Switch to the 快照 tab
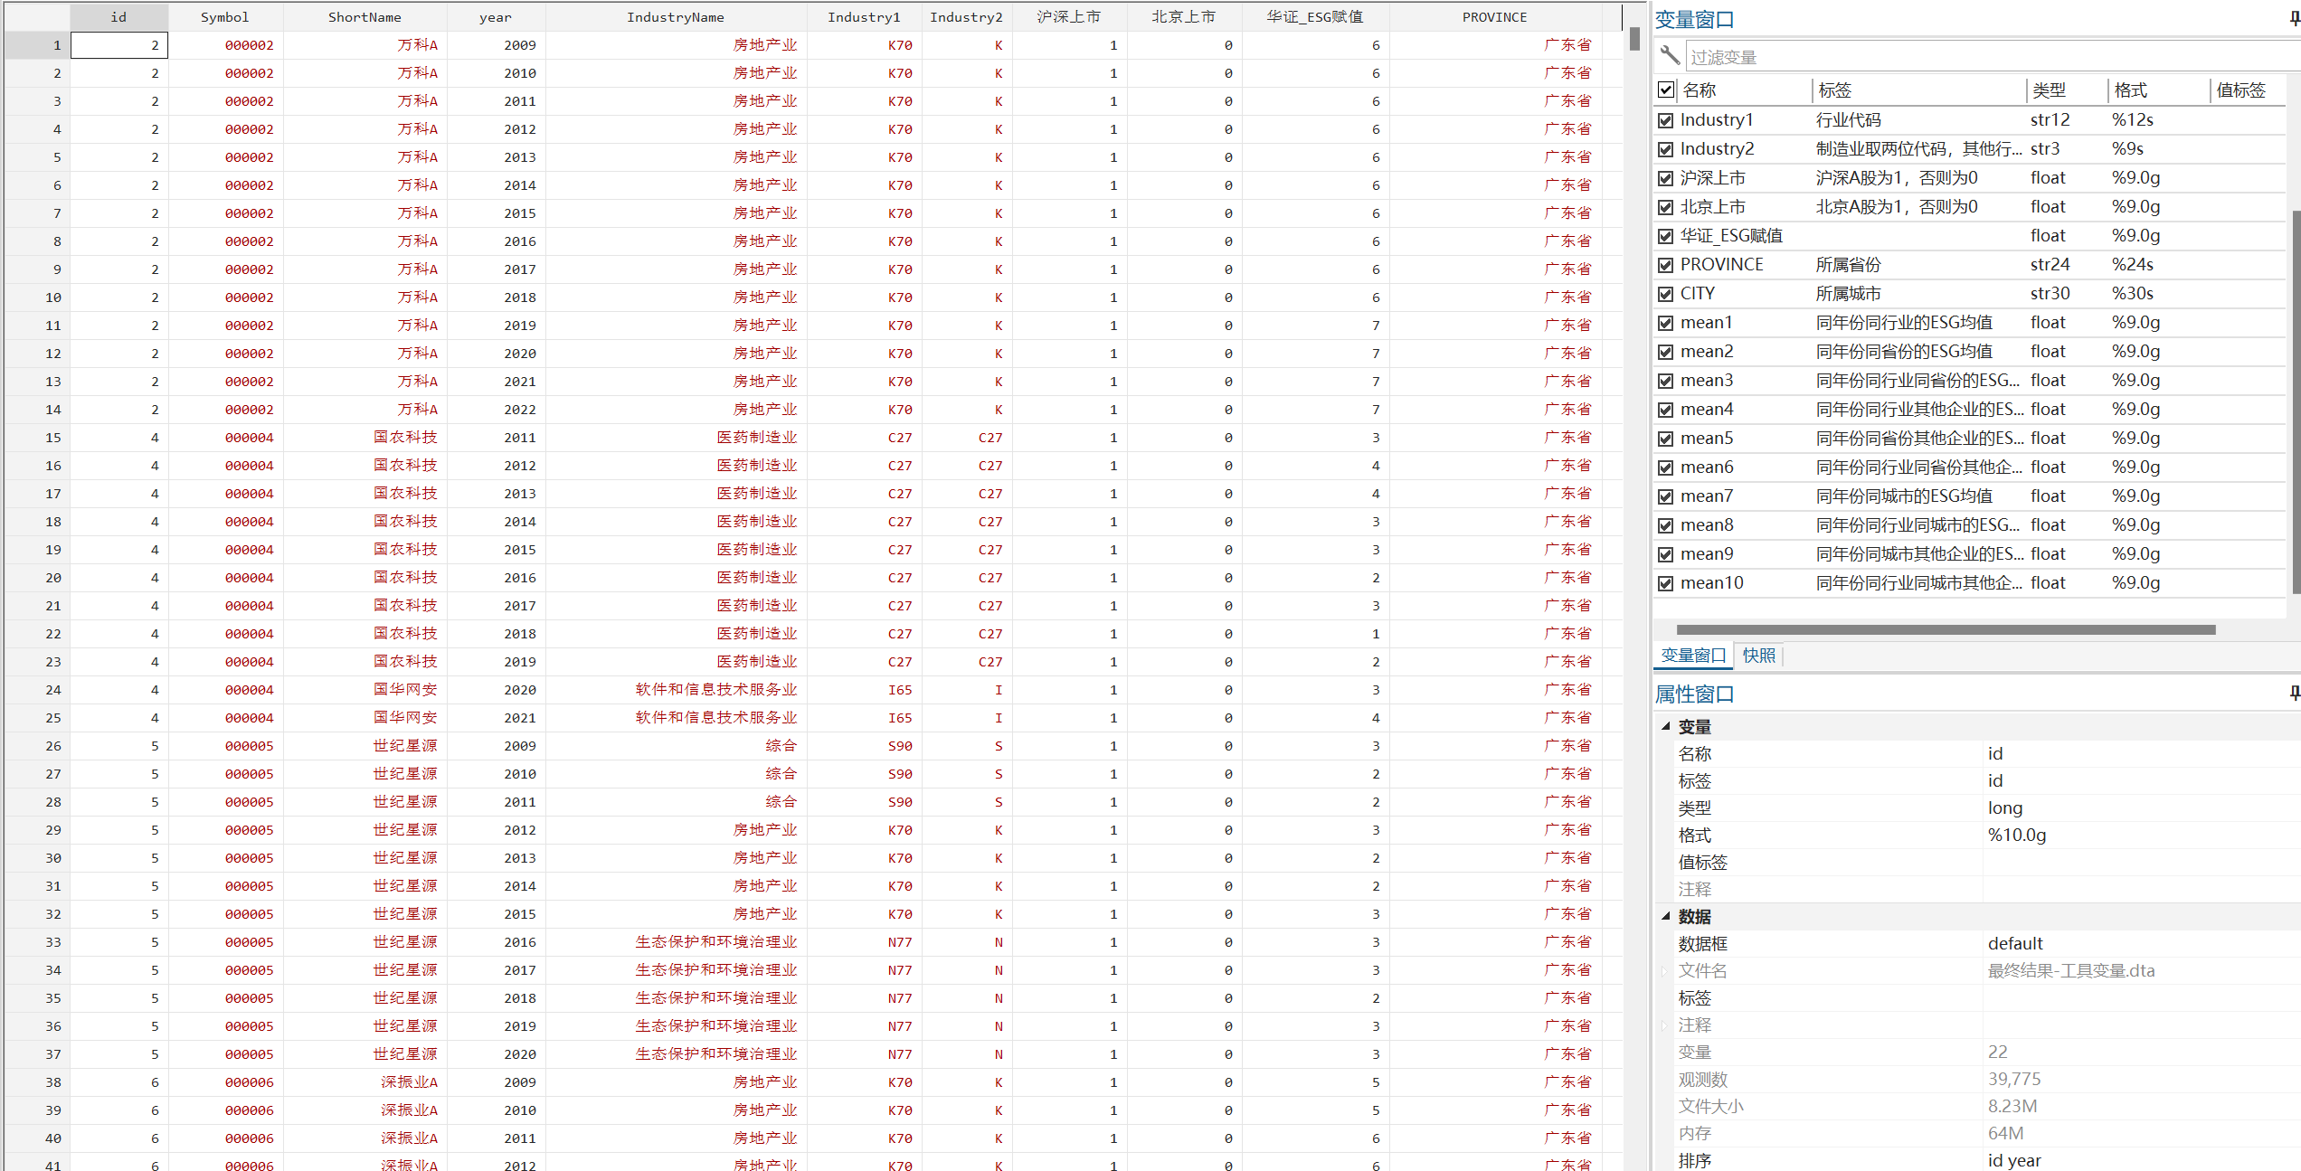The width and height of the screenshot is (2301, 1171). coord(1758,656)
